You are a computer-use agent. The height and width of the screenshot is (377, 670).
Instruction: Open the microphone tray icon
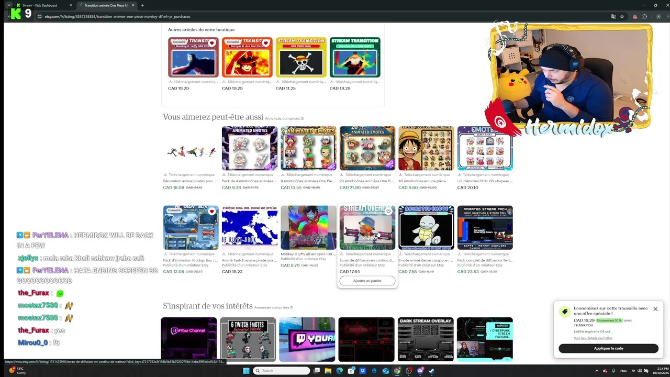tap(613, 371)
